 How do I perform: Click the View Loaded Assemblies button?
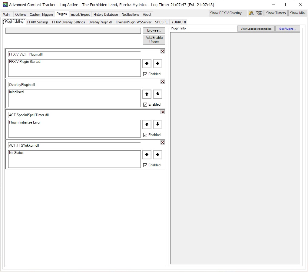pos(255,28)
